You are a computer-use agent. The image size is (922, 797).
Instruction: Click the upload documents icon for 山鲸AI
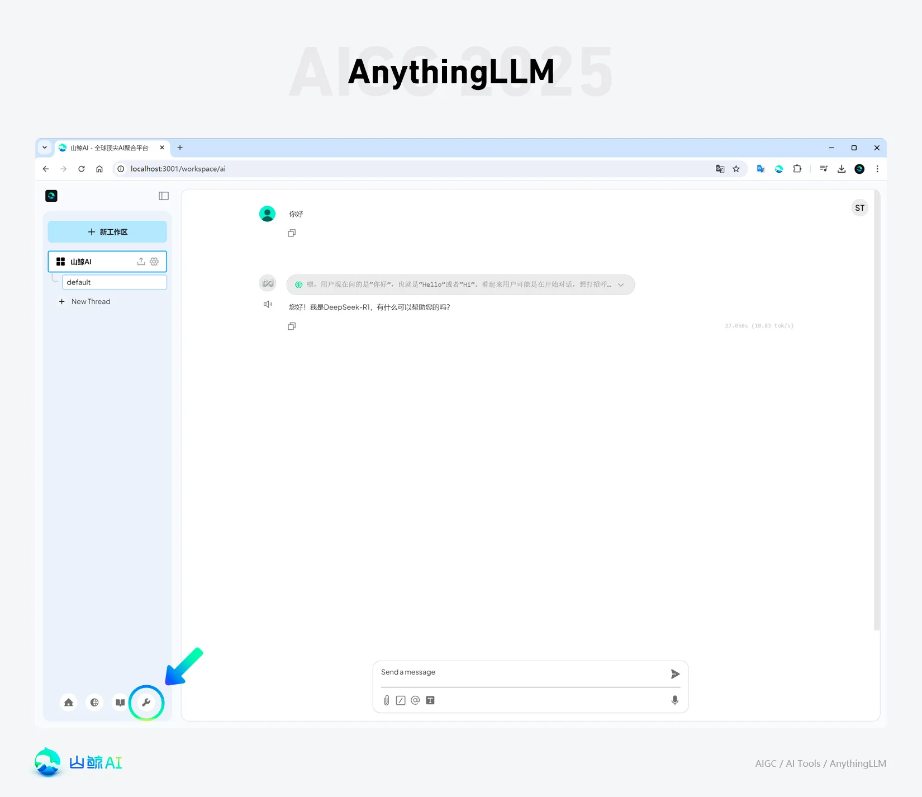[x=141, y=262]
